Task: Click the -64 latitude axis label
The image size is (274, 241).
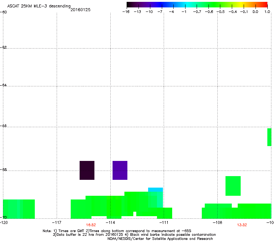Action: [x=3, y=85]
